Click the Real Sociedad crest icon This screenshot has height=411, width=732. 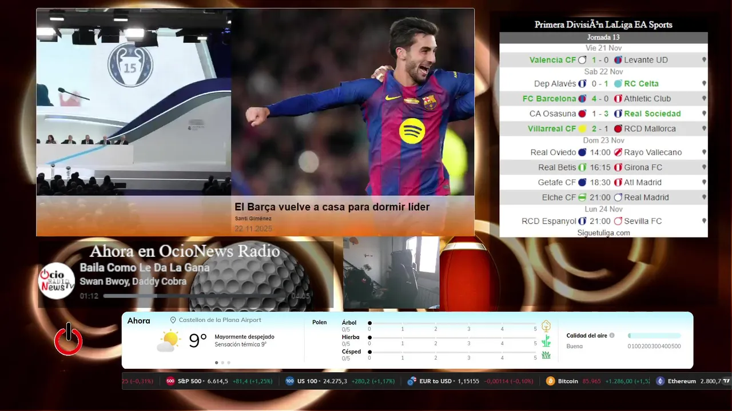(x=618, y=114)
